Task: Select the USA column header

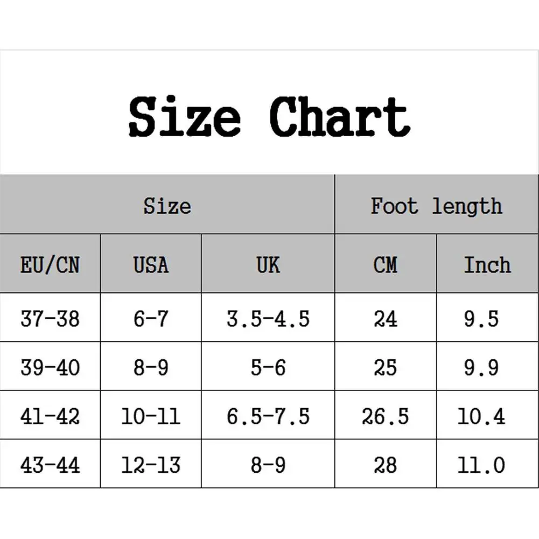Action: (151, 265)
